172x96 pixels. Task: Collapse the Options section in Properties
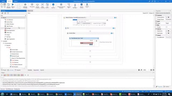(156, 29)
